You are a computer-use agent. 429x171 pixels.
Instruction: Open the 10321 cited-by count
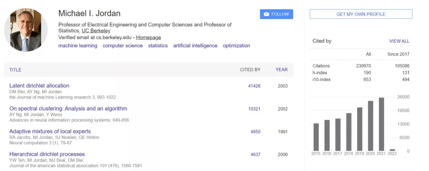254,109
